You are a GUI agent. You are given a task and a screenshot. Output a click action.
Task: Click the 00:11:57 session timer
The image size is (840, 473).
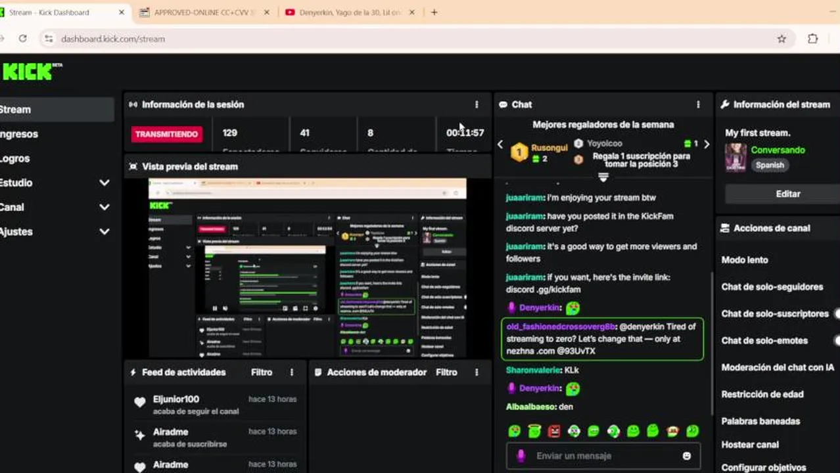pos(465,133)
